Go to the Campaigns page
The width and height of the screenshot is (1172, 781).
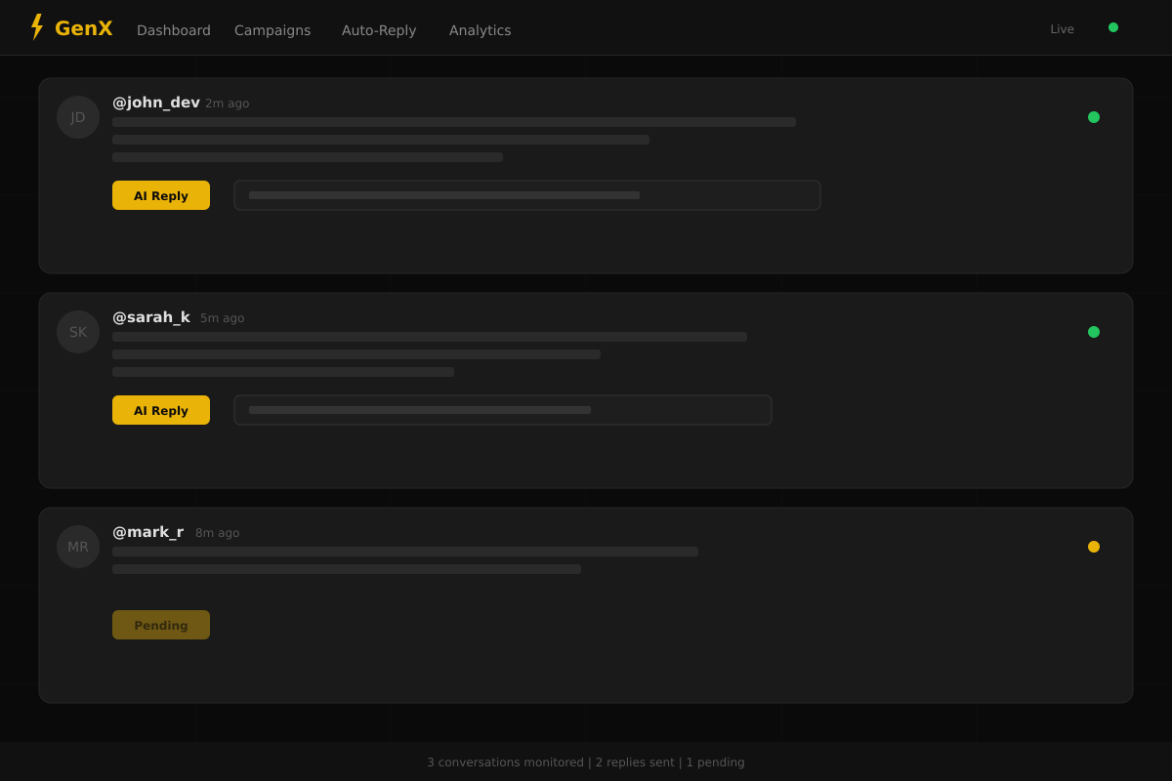(x=272, y=30)
